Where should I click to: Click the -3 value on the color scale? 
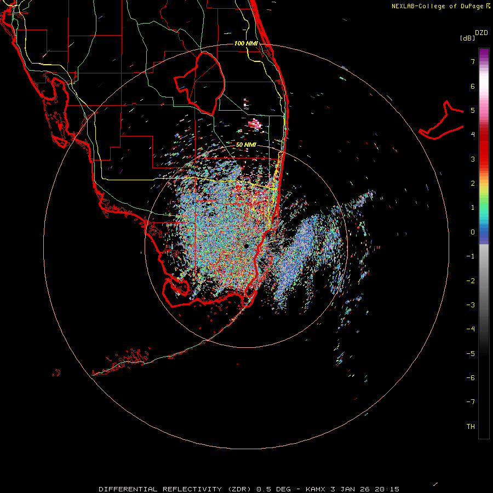(x=471, y=305)
